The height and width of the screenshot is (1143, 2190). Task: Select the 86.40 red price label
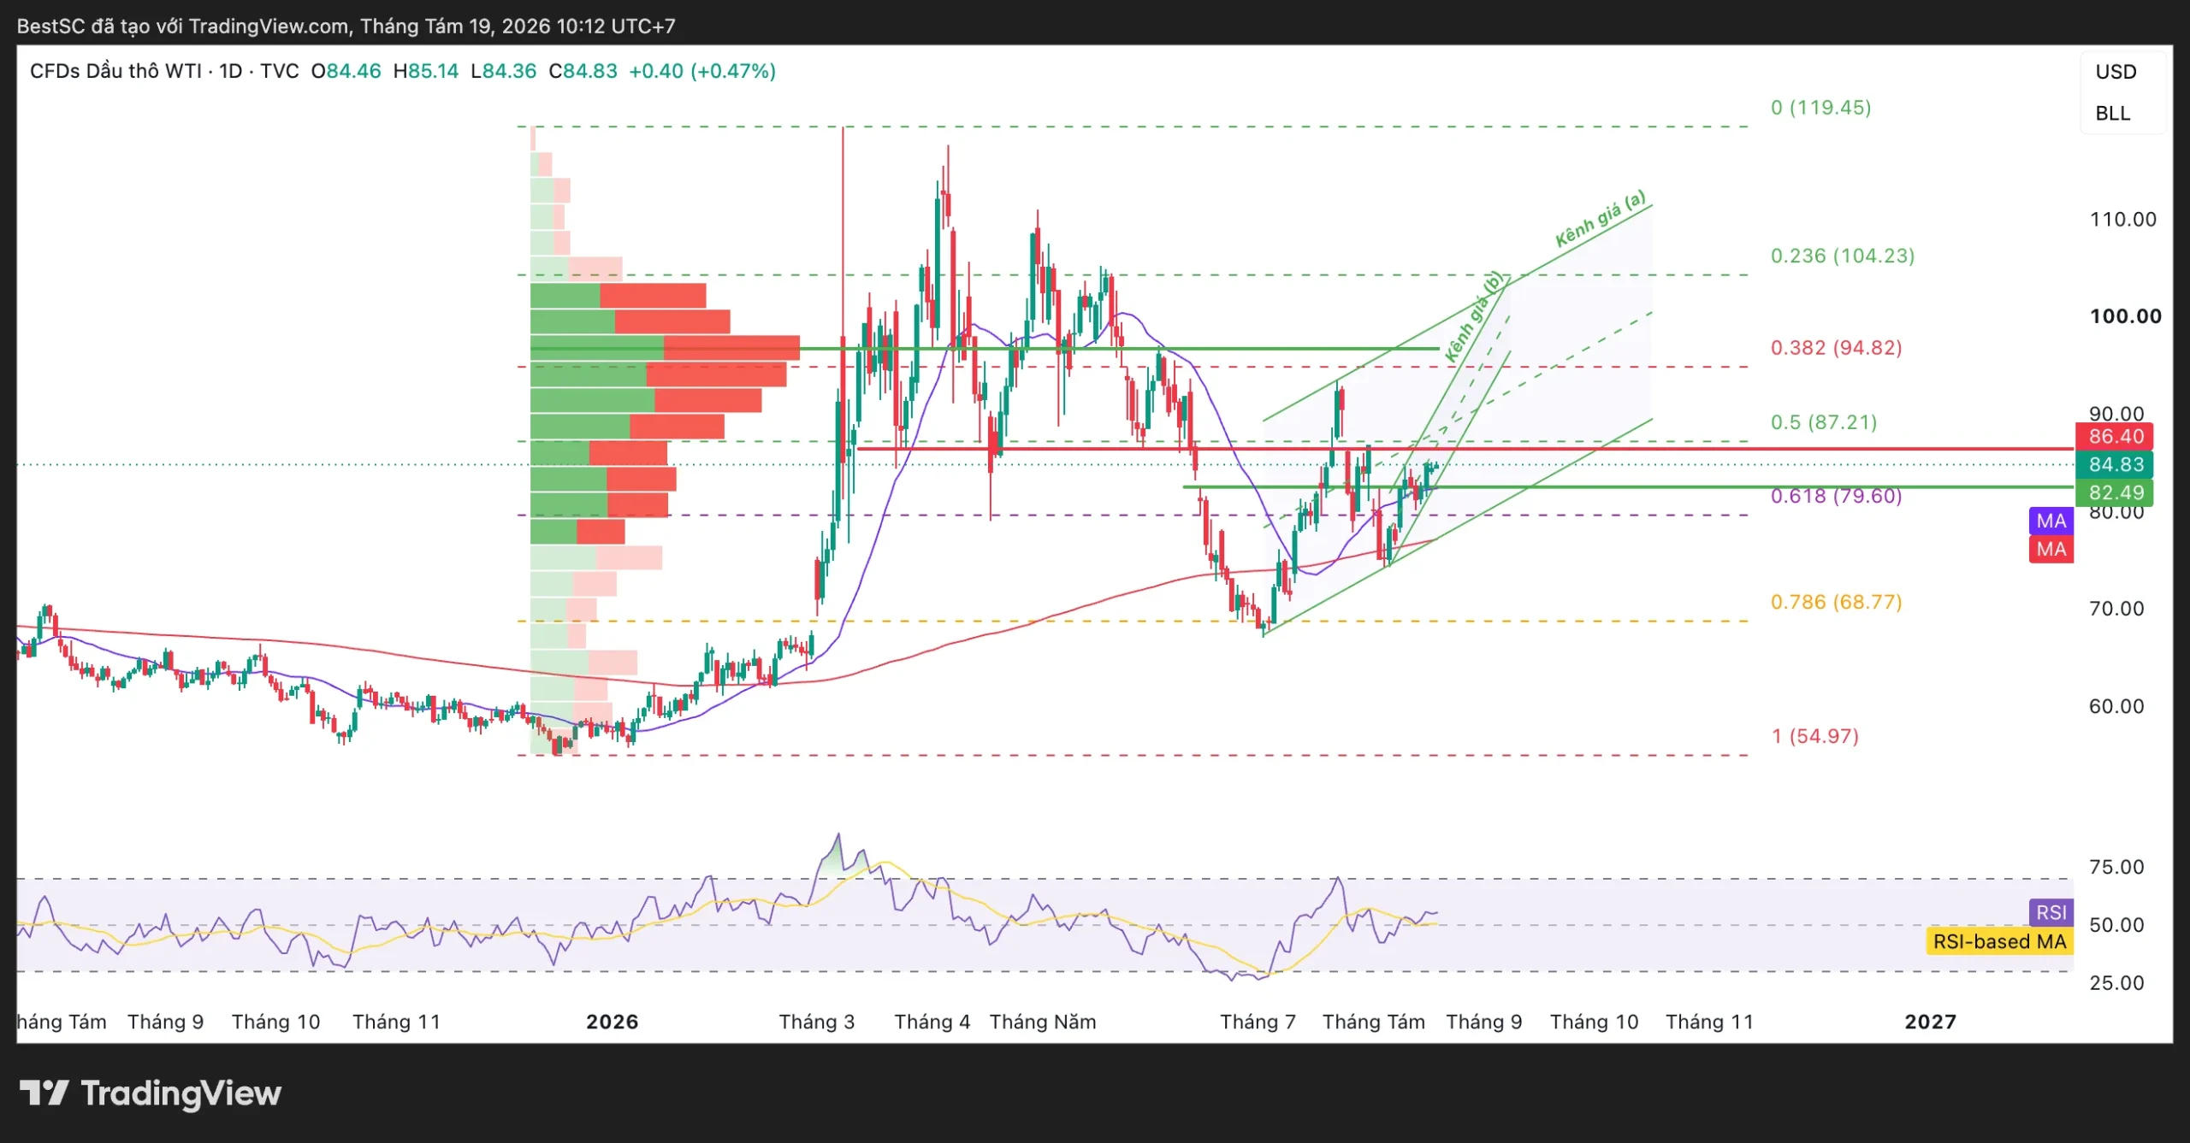point(2116,437)
